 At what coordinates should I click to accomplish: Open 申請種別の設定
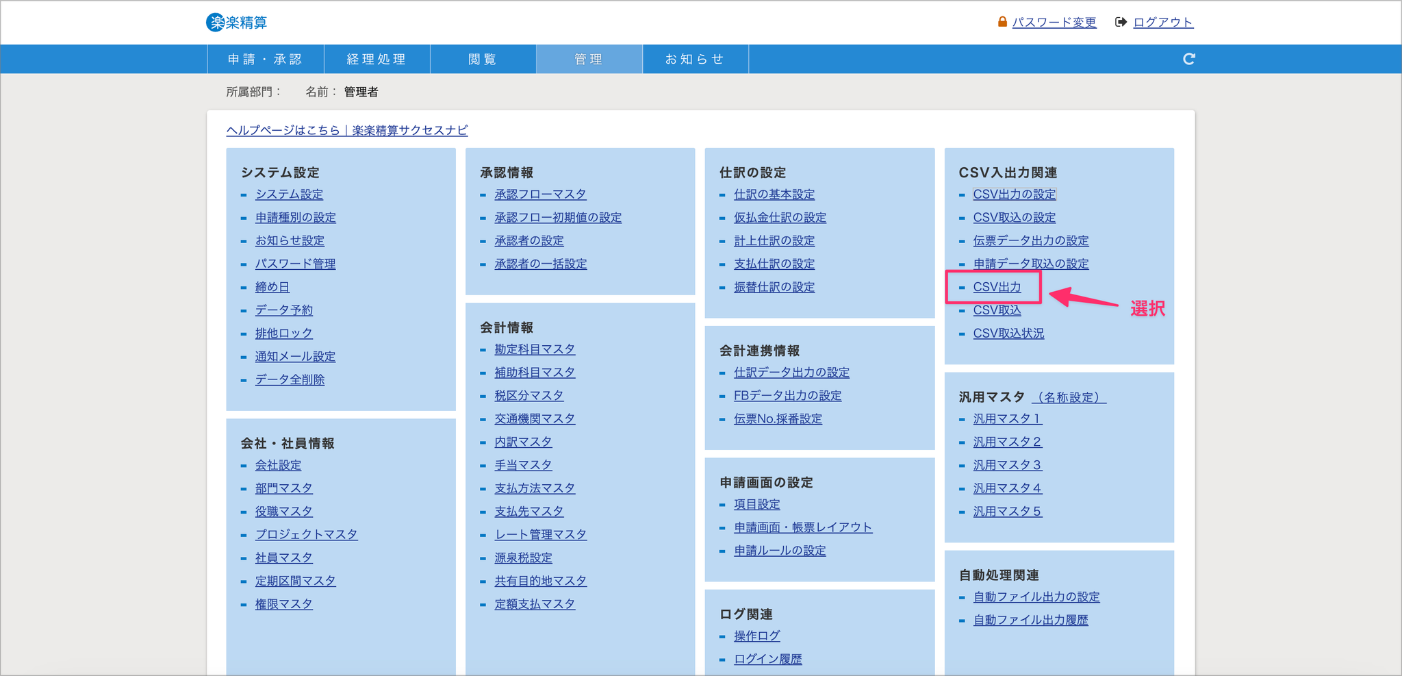[296, 218]
